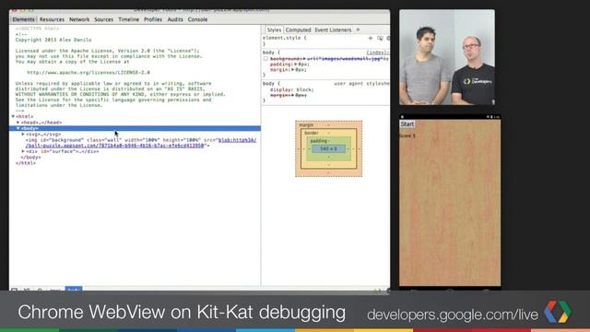Select the body breadcrumb at the bottom
The height and width of the screenshot is (332, 590).
pos(74,290)
